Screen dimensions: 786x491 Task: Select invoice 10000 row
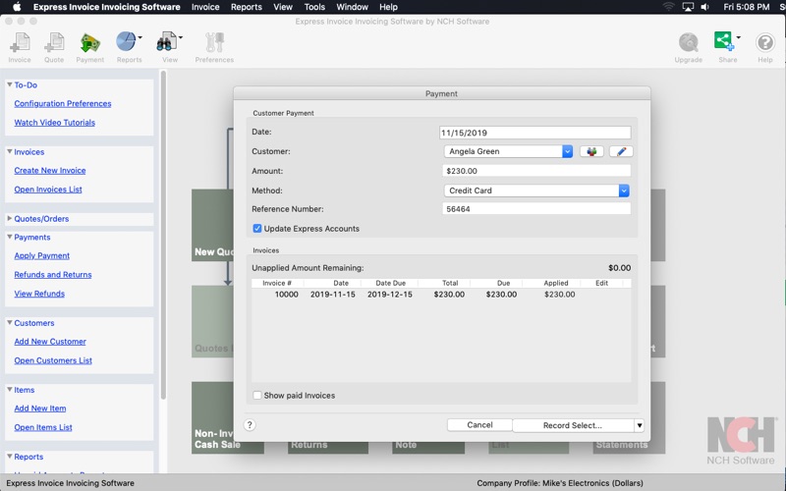pos(441,294)
